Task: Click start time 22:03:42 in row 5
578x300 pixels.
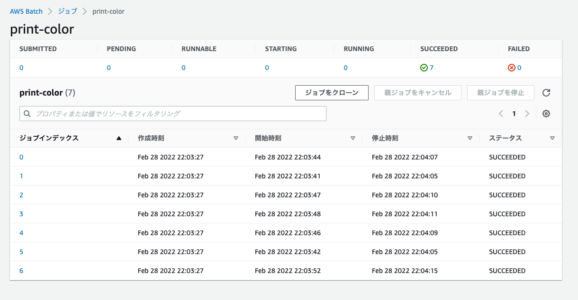Action: tap(288, 252)
